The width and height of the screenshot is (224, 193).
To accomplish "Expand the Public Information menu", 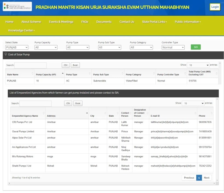I will click(188, 22).
